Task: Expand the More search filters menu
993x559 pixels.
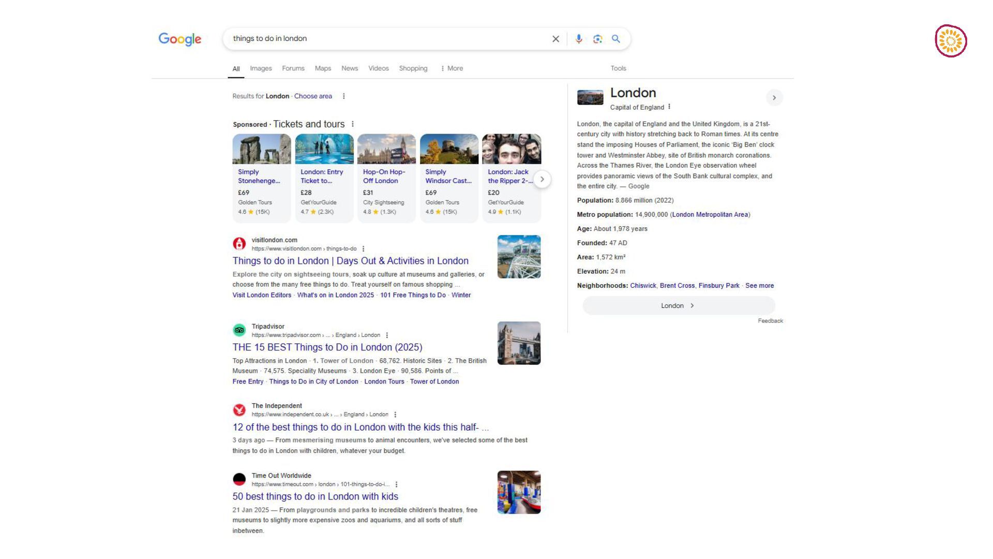Action: coord(452,68)
